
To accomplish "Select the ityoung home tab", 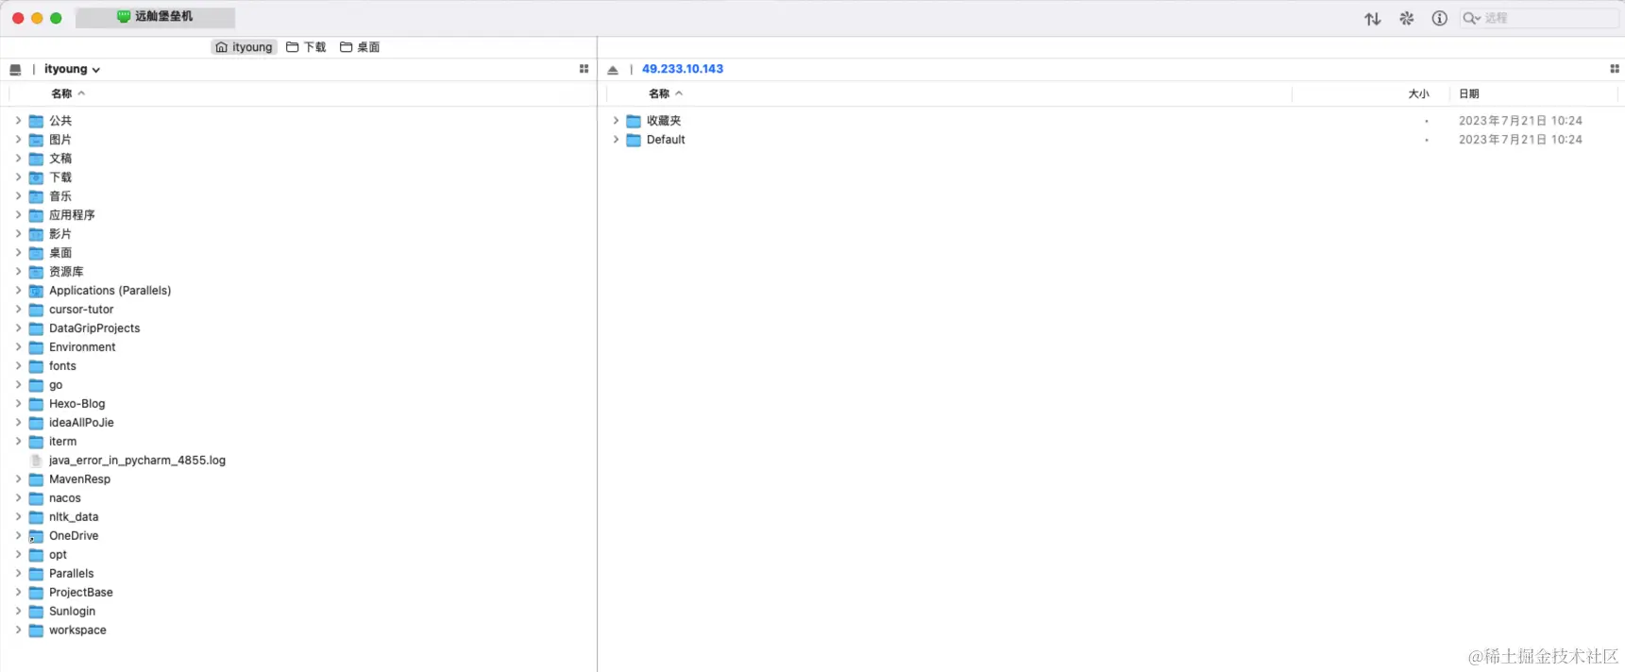I will point(245,47).
